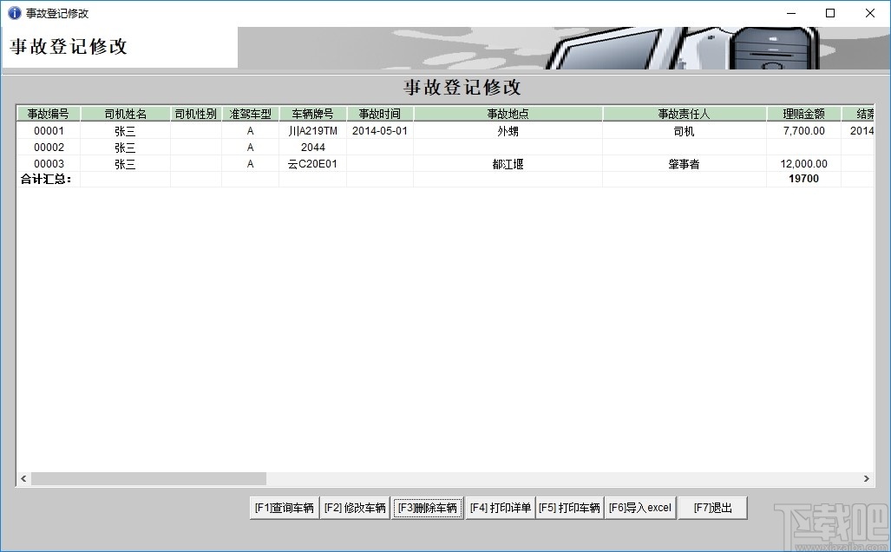Click the left arrow of the horizontal scrollbar
This screenshot has height=552, width=891.
click(21, 477)
